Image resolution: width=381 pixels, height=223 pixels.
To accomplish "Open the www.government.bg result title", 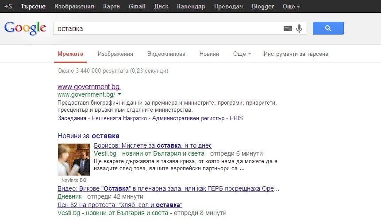I will pyautogui.click(x=89, y=86).
